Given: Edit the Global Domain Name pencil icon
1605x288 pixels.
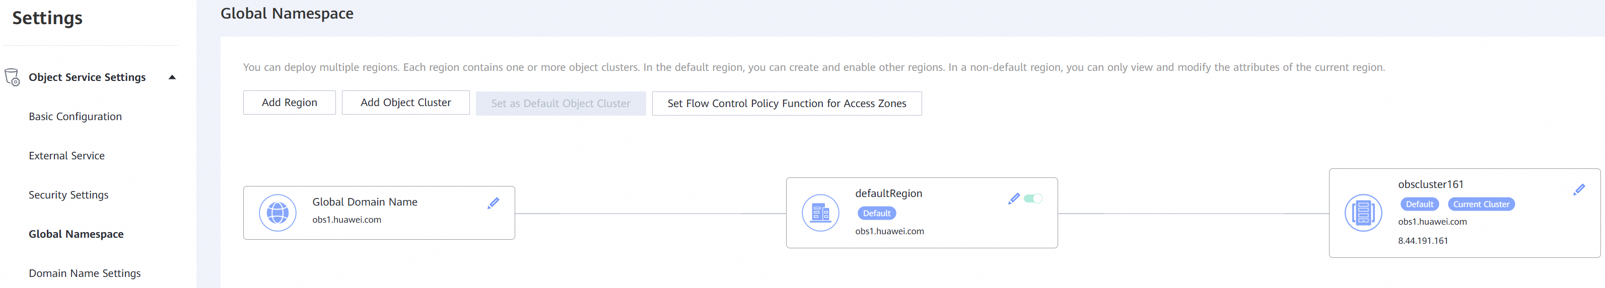Looking at the screenshot, I should [x=494, y=203].
